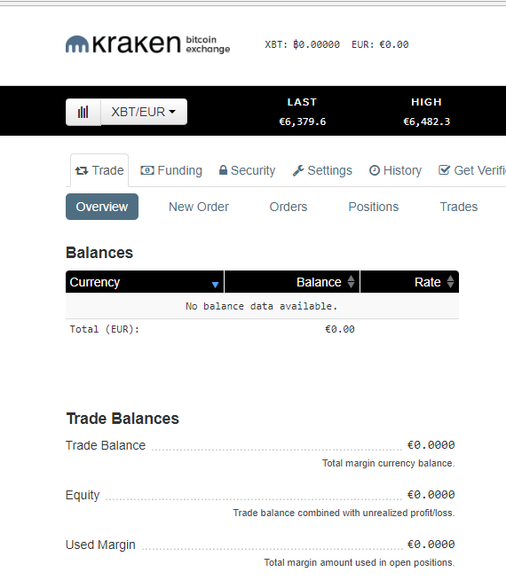Open the Orders section
Screen dimensions: 506x588
pos(289,207)
